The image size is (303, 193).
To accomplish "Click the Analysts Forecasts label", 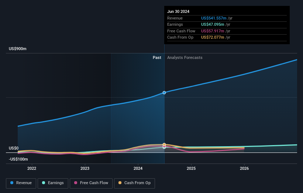I will [x=185, y=58].
